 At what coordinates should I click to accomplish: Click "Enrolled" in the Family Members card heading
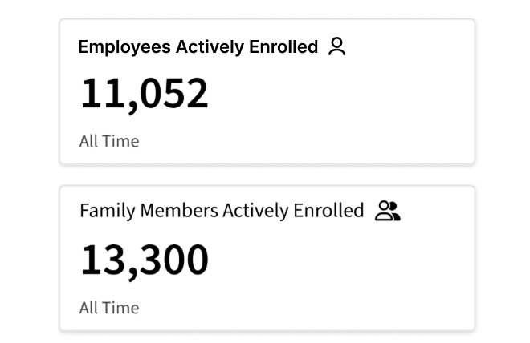(328, 211)
